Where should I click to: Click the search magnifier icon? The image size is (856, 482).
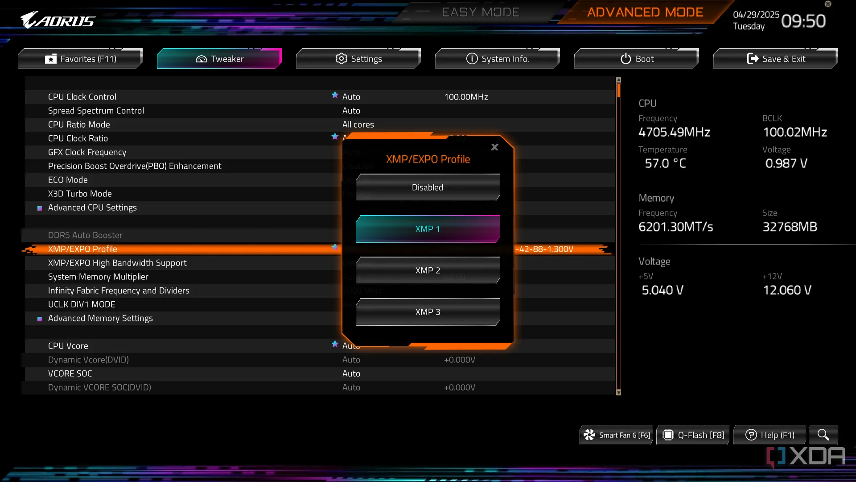click(x=823, y=435)
